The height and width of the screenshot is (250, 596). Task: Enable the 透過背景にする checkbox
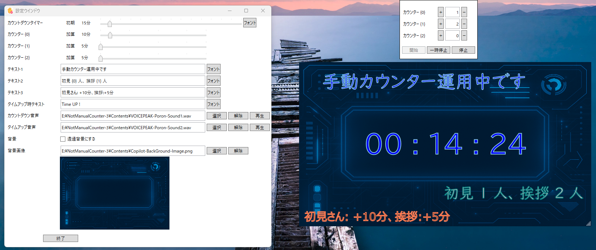tap(63, 139)
